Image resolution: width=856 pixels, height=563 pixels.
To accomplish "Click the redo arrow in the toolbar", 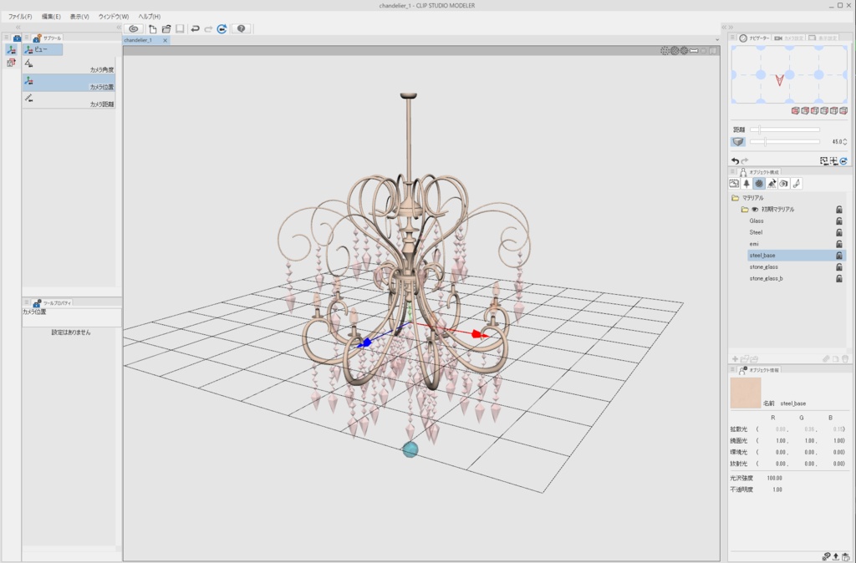I will point(209,28).
